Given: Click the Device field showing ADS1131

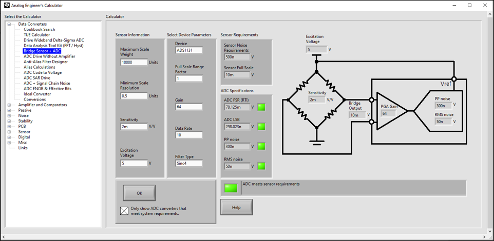Looking at the screenshot, I should click(188, 50).
